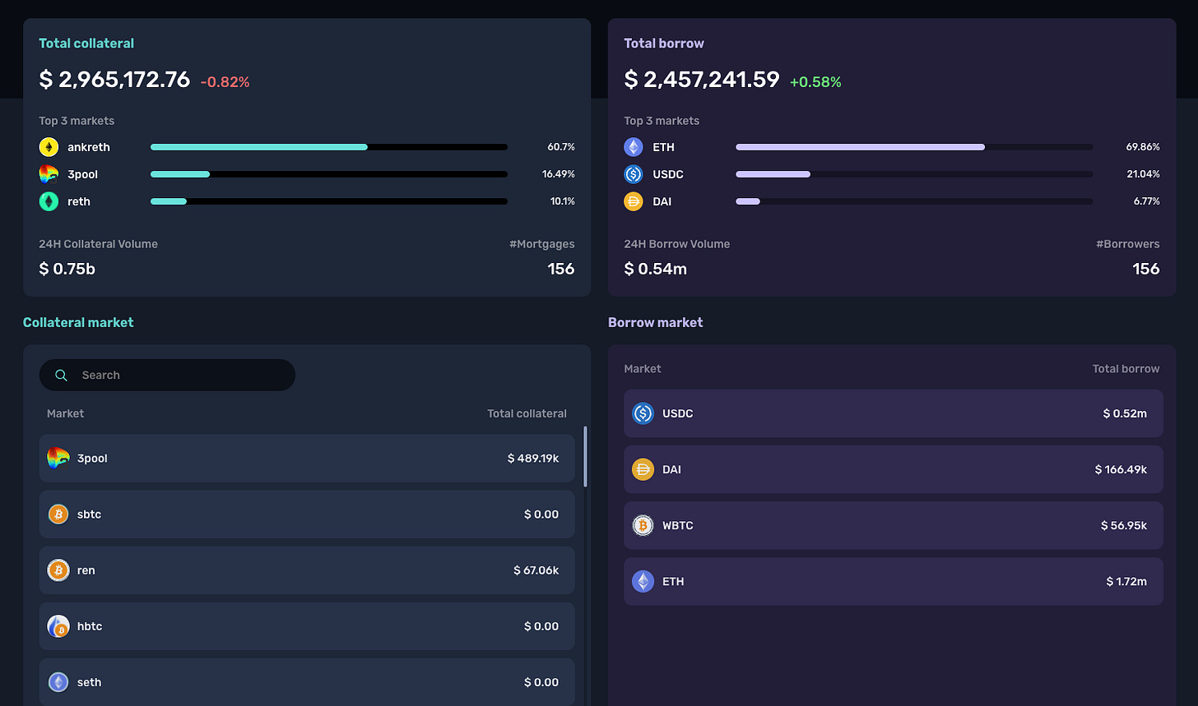Click the Total borrow column header
The width and height of the screenshot is (1198, 706).
pos(1126,369)
